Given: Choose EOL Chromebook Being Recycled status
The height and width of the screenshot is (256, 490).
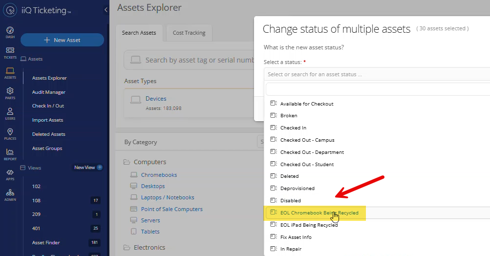Looking at the screenshot, I should point(319,213).
